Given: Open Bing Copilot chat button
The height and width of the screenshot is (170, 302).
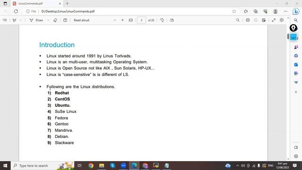Looking at the screenshot, I should pyautogui.click(x=296, y=11).
